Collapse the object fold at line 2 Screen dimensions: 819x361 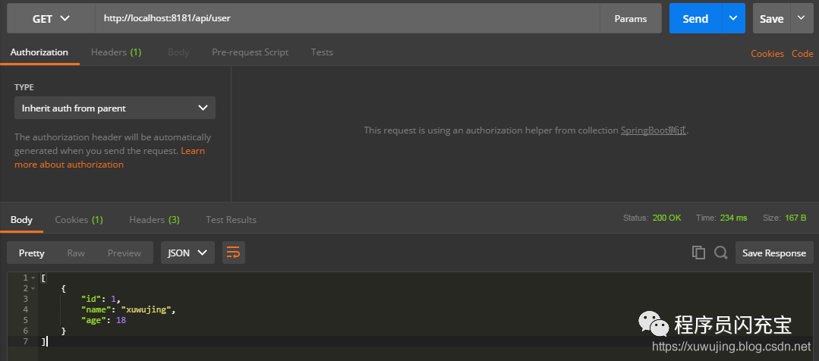click(33, 288)
